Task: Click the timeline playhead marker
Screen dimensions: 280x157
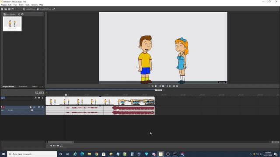Action: click(x=66, y=95)
